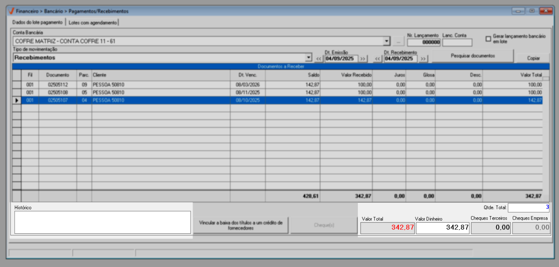Click the Cliente column header
559x267 pixels.
[161, 75]
